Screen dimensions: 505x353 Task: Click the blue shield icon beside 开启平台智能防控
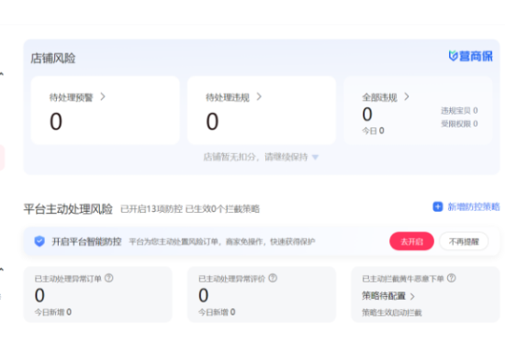[39, 241]
